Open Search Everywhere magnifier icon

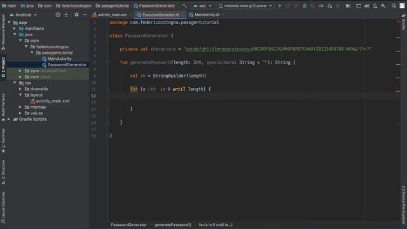[x=394, y=6]
